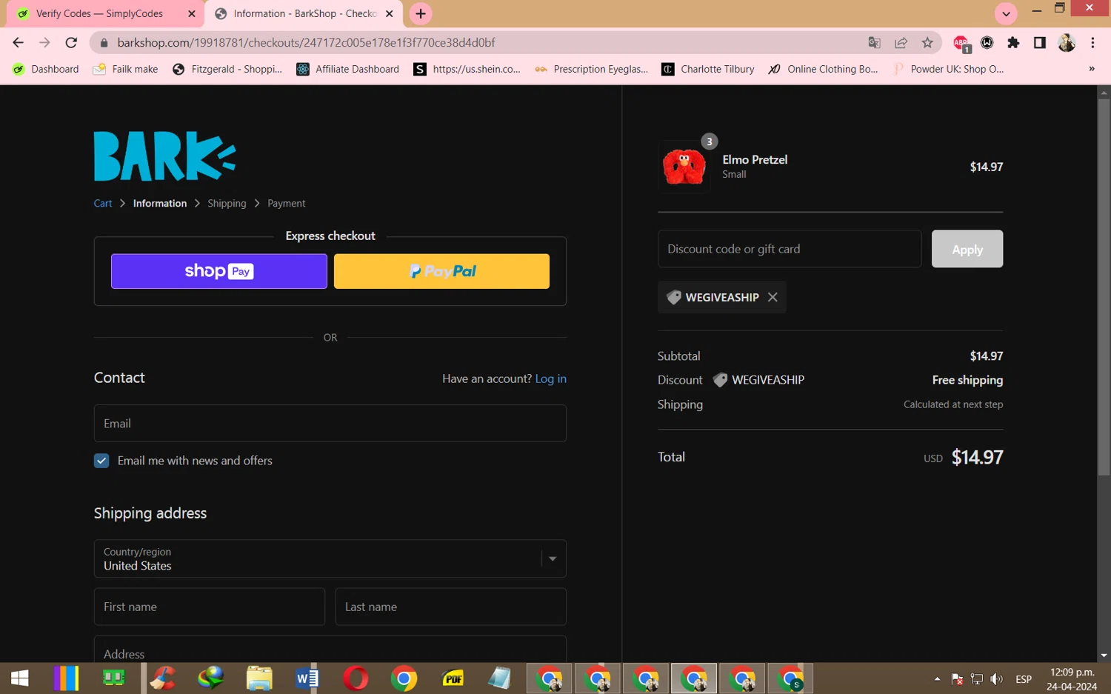Go to Cart in the breadcrumb
Screen dimensions: 1111x694
coord(103,203)
